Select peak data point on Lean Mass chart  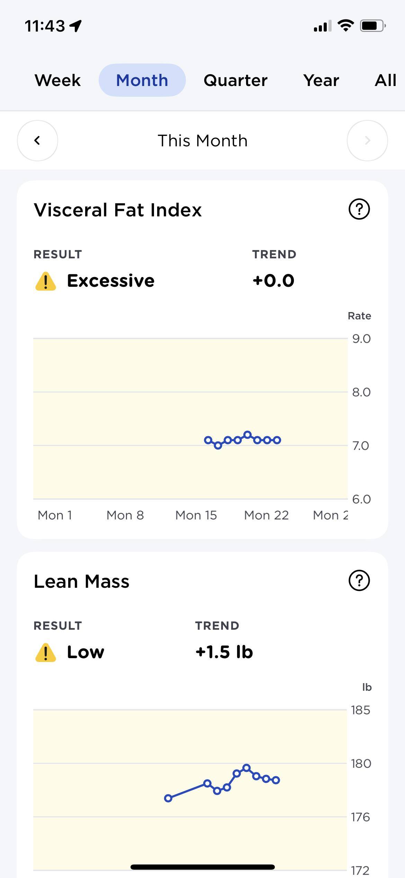coord(246,768)
